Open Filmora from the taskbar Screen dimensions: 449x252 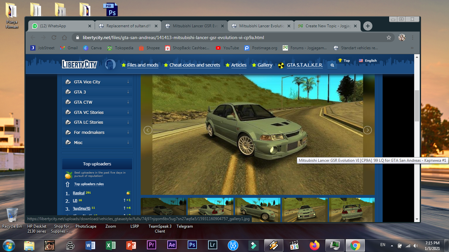[x=253, y=245]
